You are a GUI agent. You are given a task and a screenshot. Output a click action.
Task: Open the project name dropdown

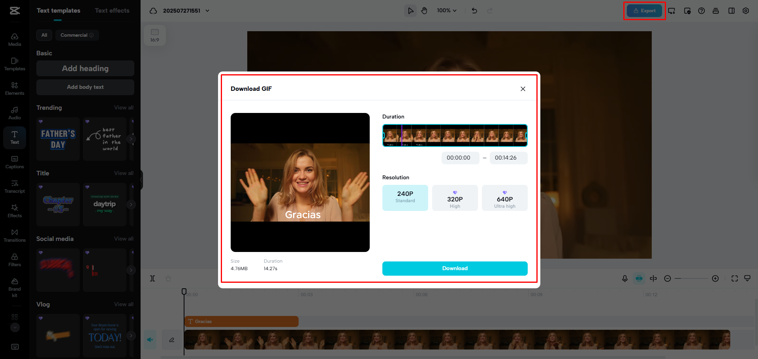click(207, 11)
